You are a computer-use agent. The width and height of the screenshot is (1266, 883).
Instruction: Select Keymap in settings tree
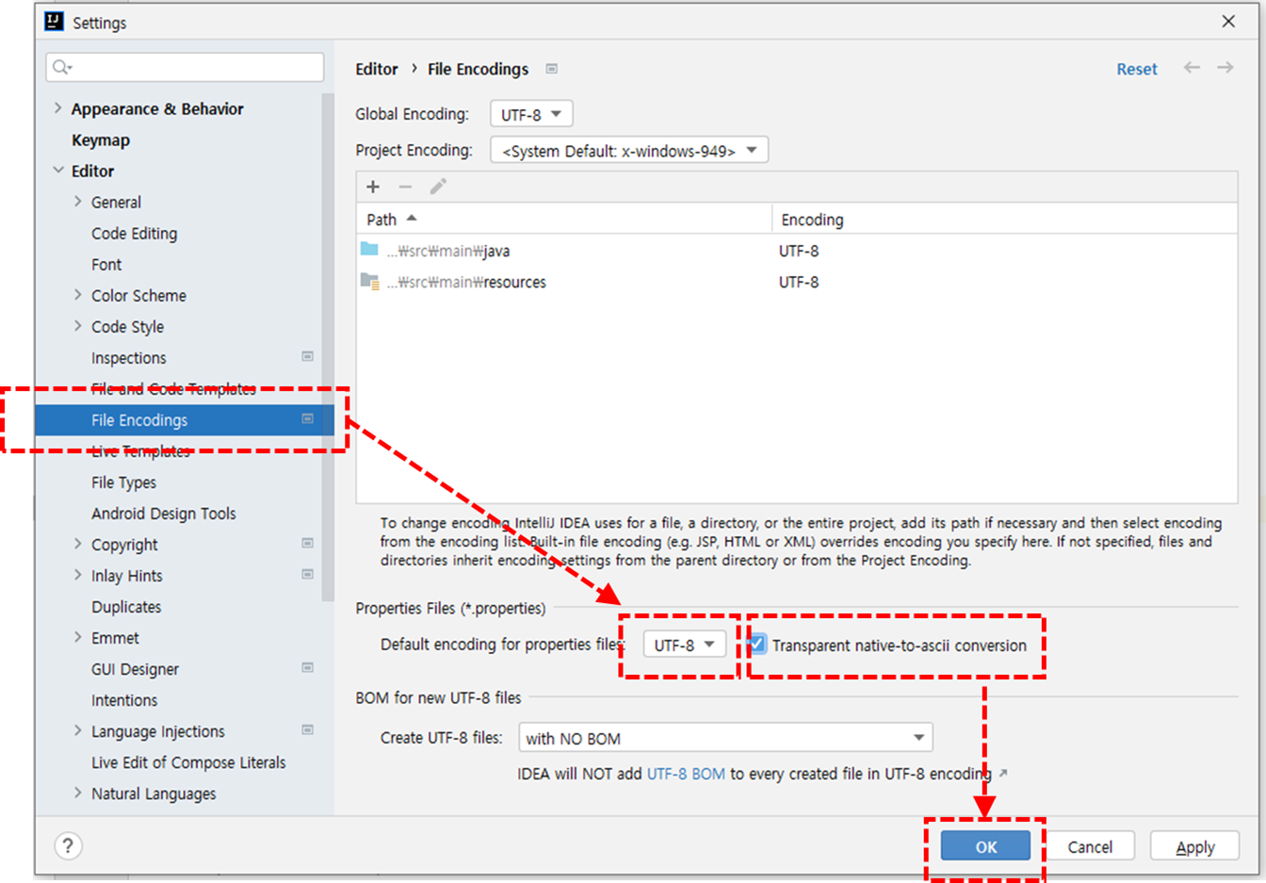click(x=101, y=139)
